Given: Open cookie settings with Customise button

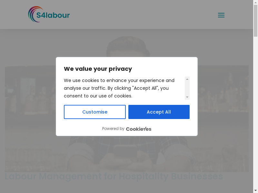Looking at the screenshot, I should 94,112.
